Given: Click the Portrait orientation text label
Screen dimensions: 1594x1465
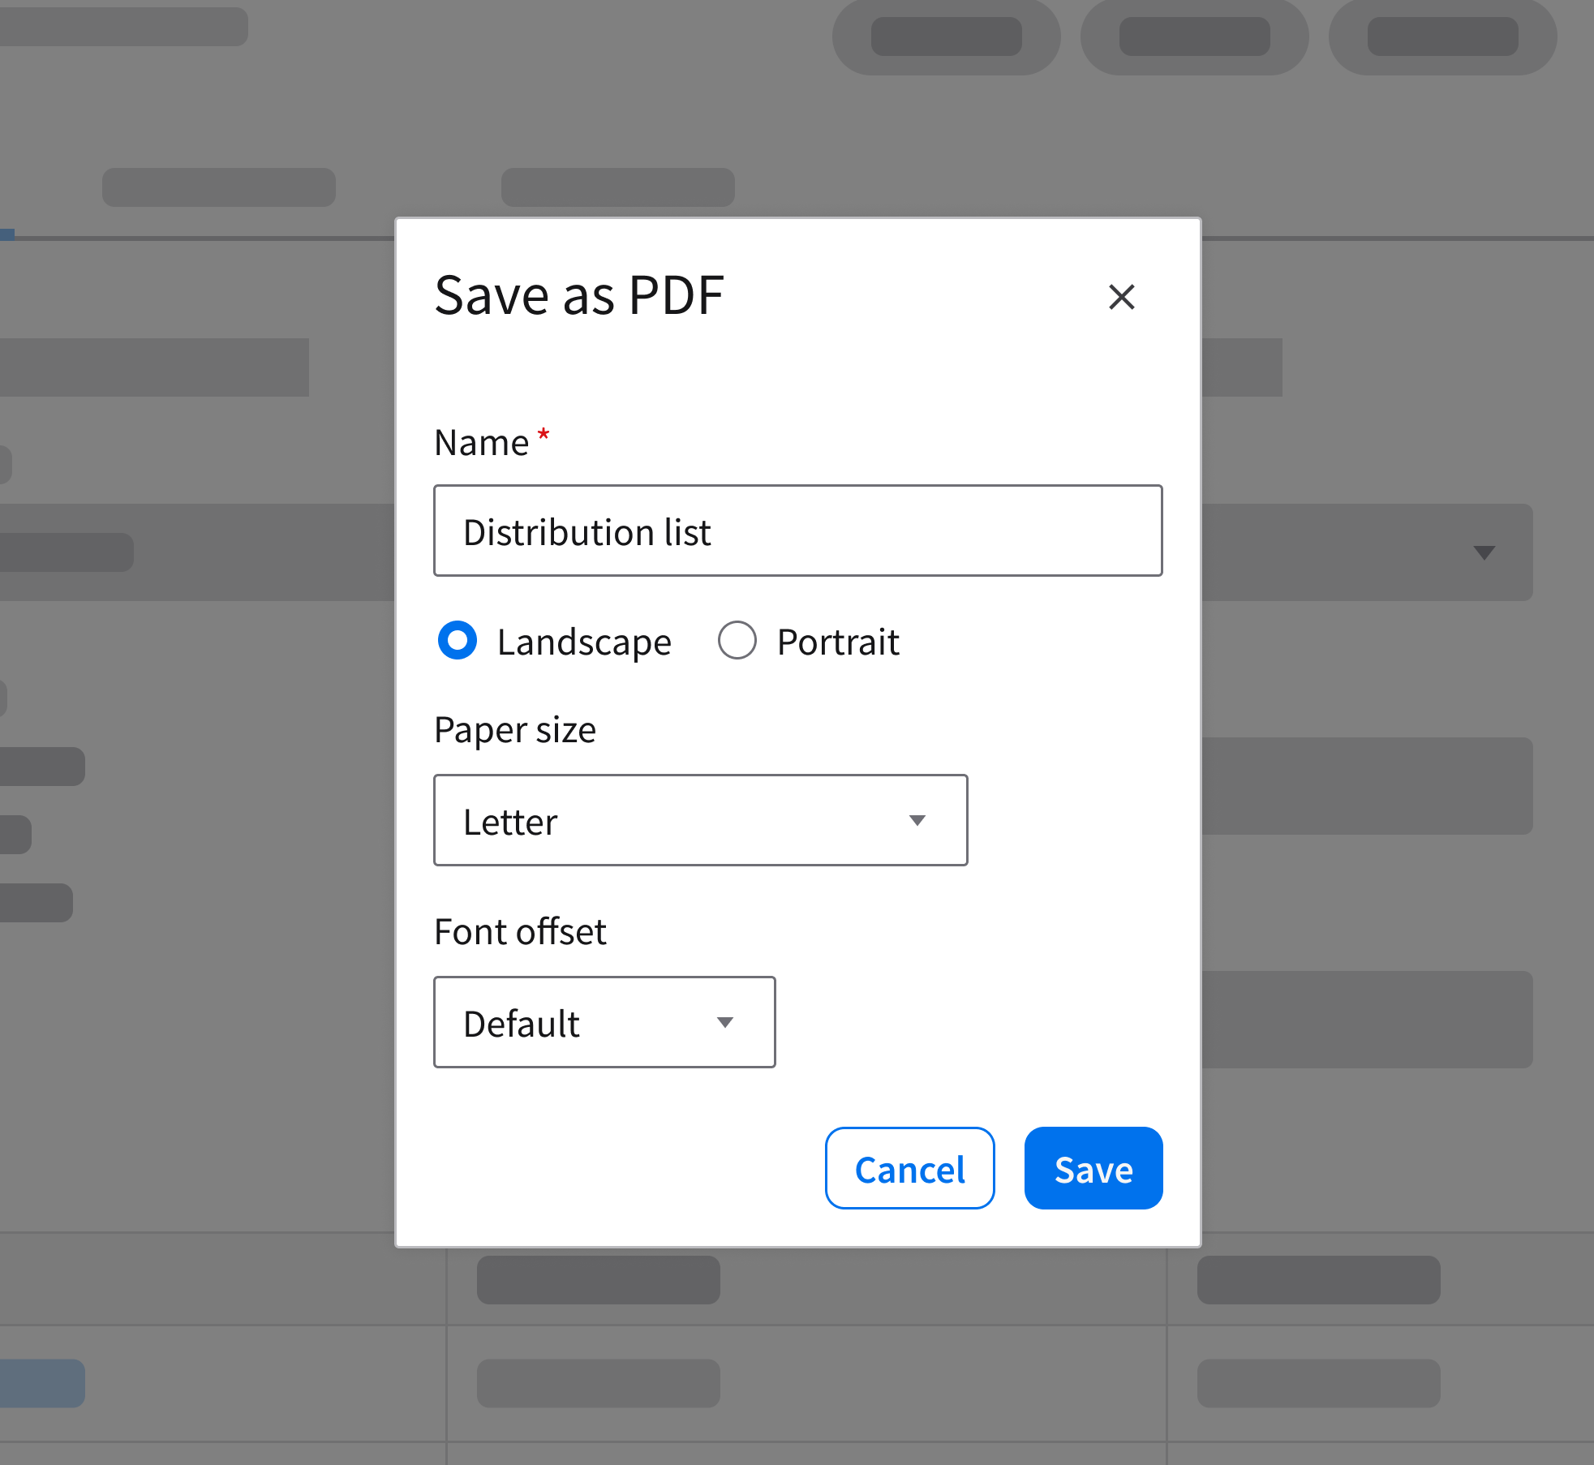Looking at the screenshot, I should [x=838, y=642].
